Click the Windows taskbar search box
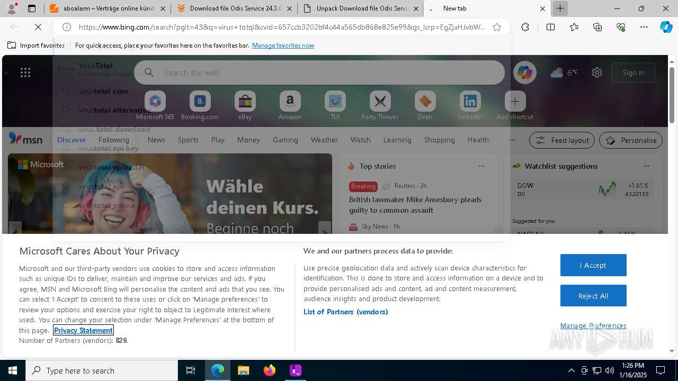Viewport: 678px width, 381px height. 102,370
